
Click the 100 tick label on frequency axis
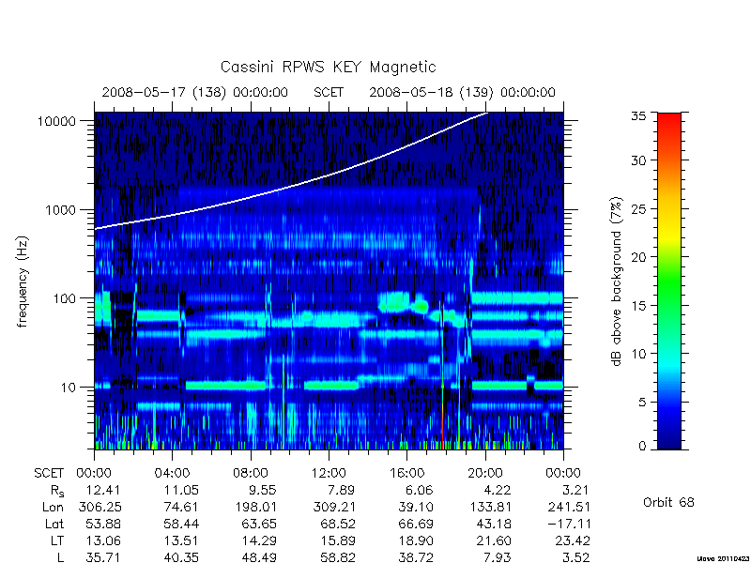[64, 298]
